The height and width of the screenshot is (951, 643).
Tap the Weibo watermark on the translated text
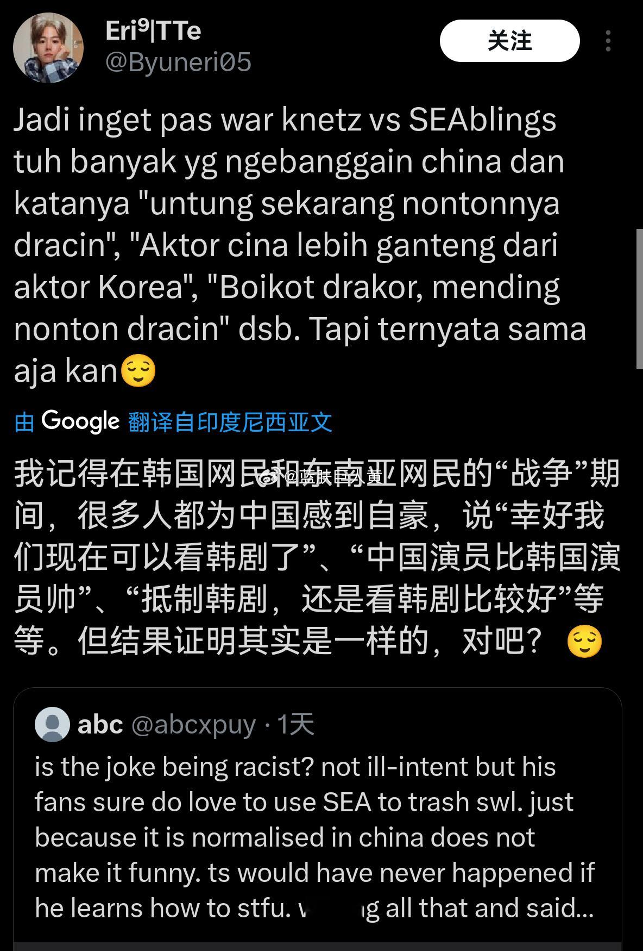(x=319, y=477)
